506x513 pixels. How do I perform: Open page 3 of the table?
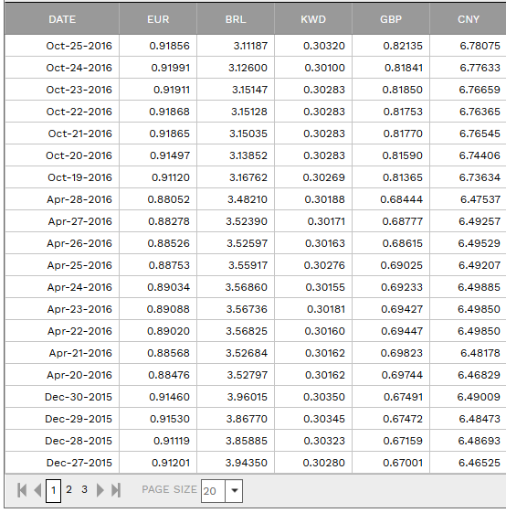(84, 489)
